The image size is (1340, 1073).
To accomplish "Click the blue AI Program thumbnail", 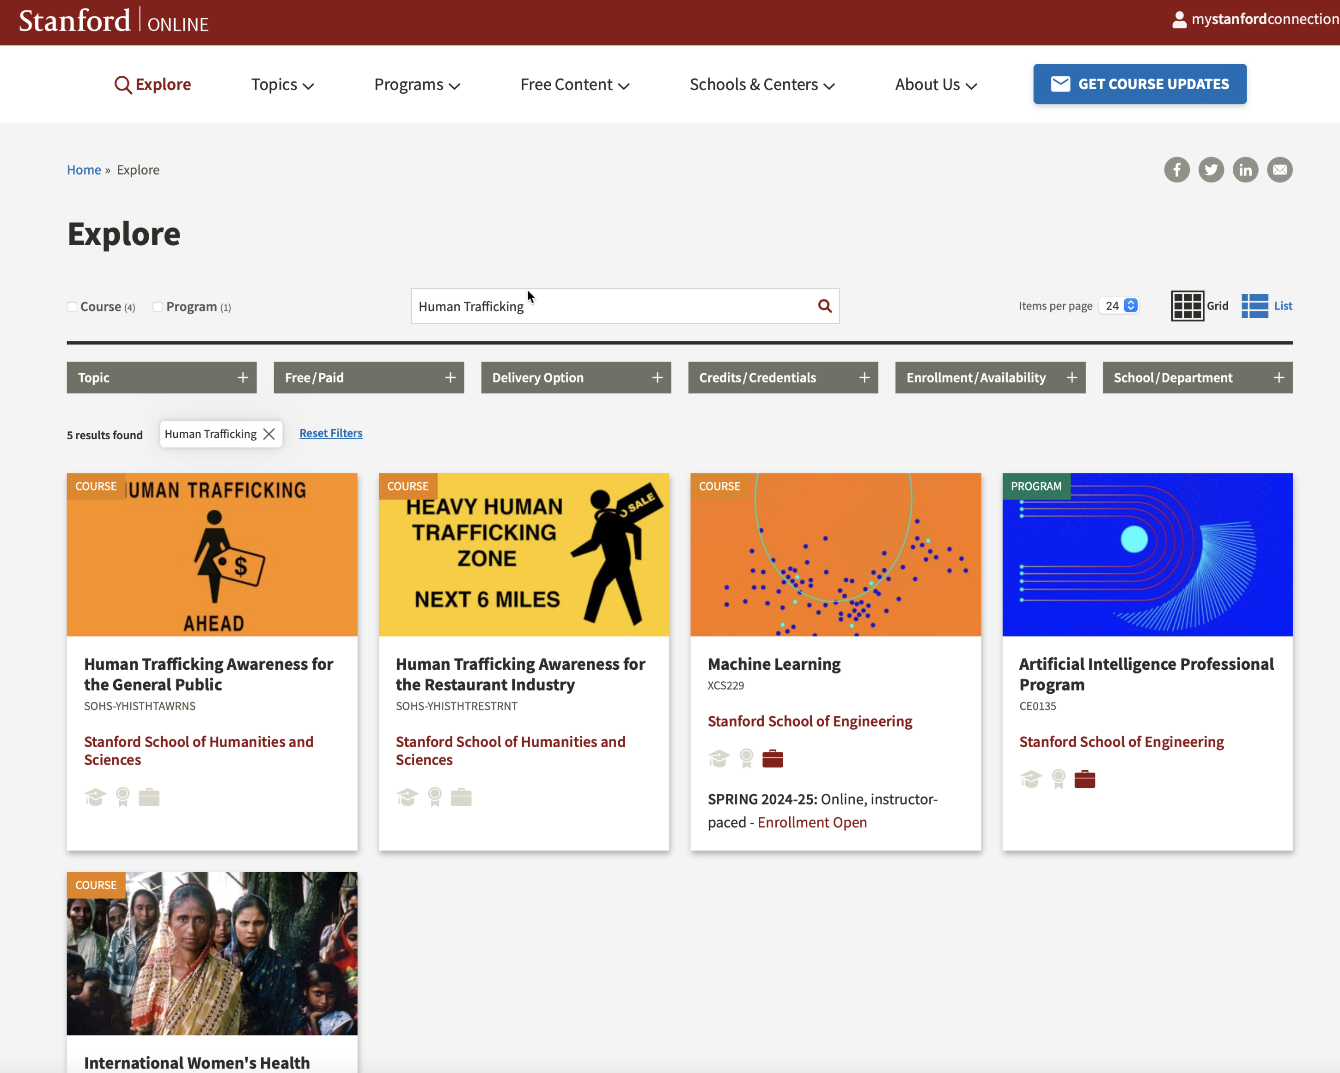I will click(1147, 555).
